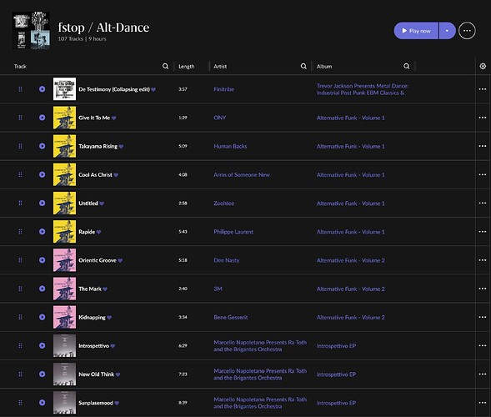The height and width of the screenshot is (417, 491).
Task: Open artist link Philippe Laurent
Action: (233, 232)
